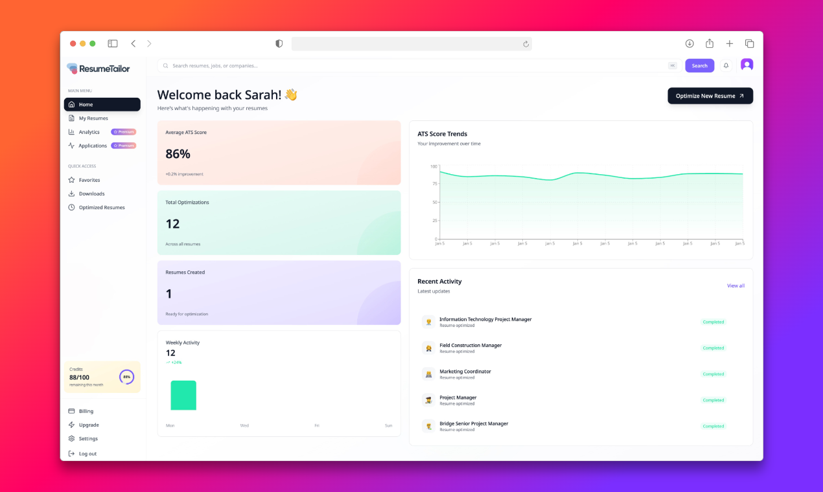Viewport: 823px width, 492px height.
Task: Open the user profile avatar
Action: [x=747, y=65]
